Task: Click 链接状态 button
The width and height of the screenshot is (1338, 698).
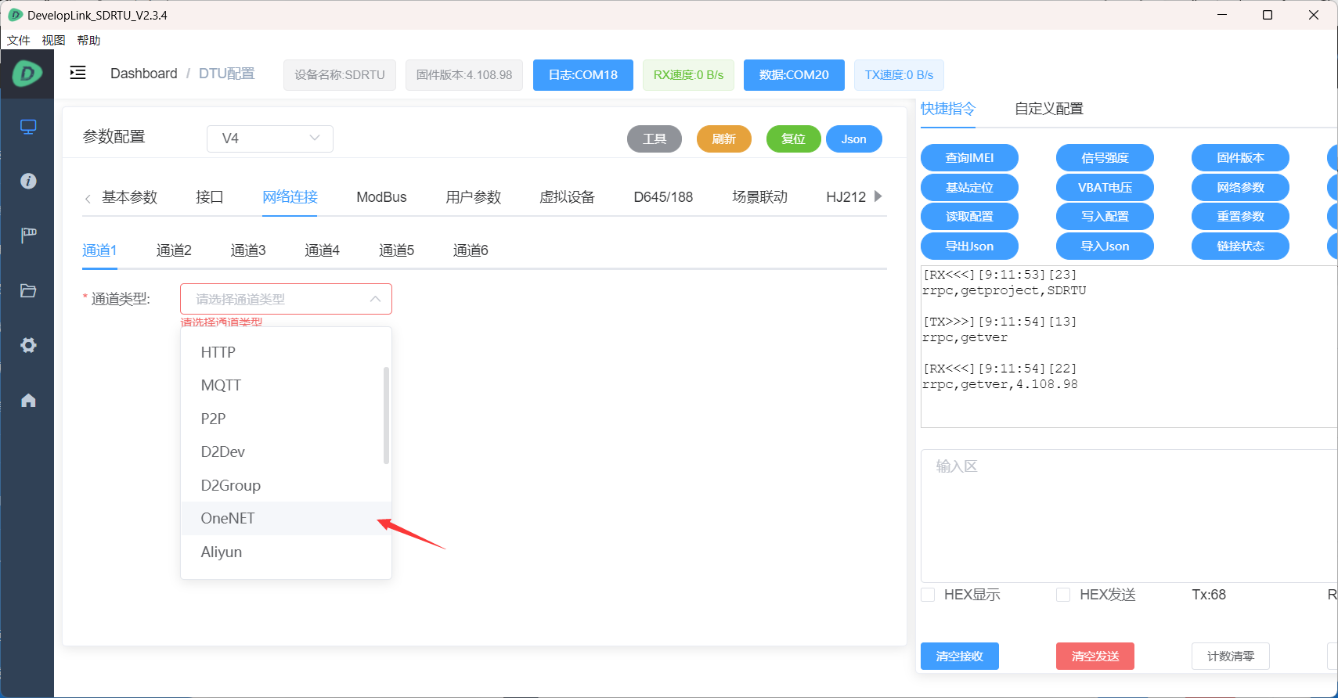Action: tap(1240, 246)
